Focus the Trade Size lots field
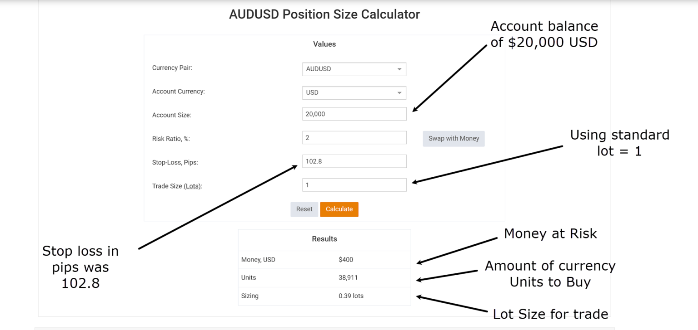Image resolution: width=698 pixels, height=330 pixels. (354, 184)
